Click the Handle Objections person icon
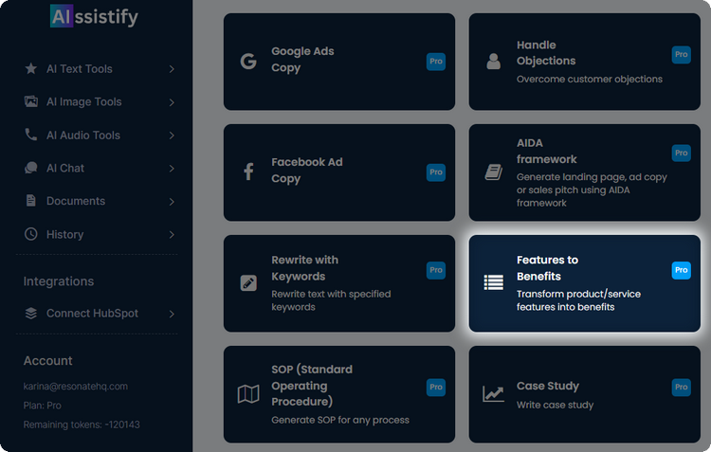The width and height of the screenshot is (711, 452). (493, 62)
